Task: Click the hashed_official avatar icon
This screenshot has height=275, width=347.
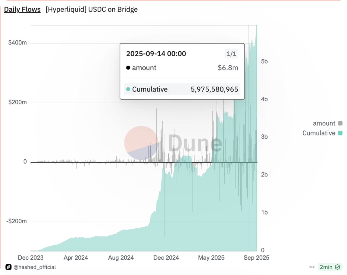Action: tap(8, 267)
